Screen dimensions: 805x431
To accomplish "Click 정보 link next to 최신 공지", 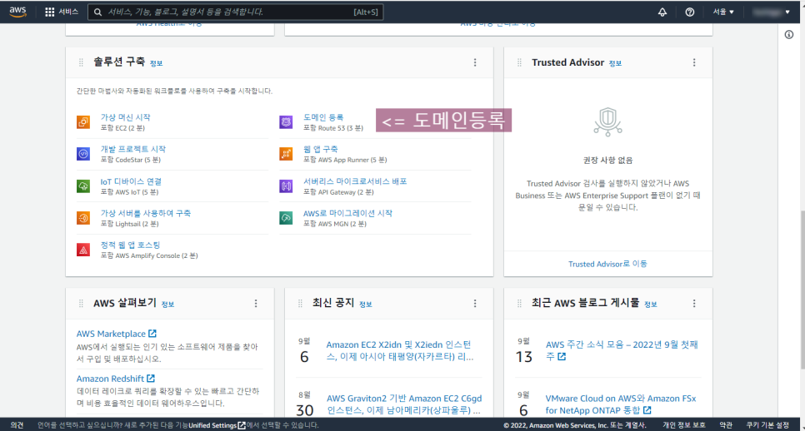I will point(365,305).
